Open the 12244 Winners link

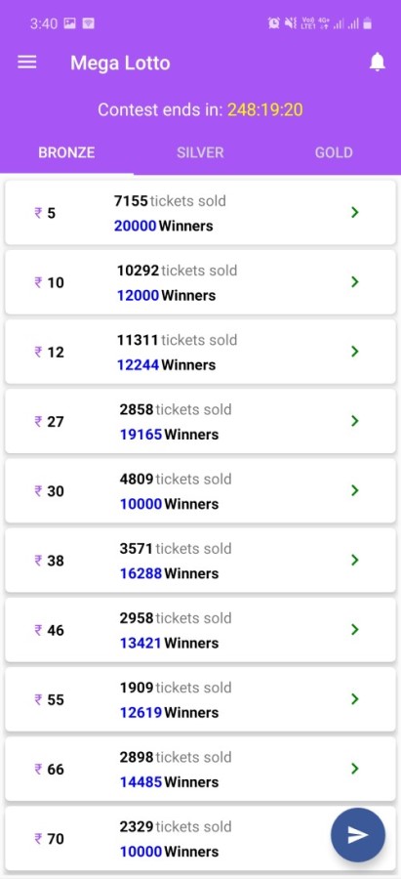click(166, 365)
